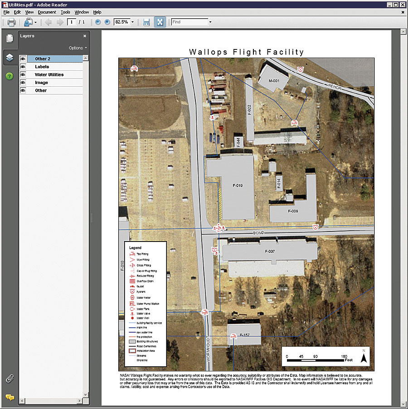The width and height of the screenshot is (408, 409).
Task: Open the green help question mark panel
Action: point(10,76)
